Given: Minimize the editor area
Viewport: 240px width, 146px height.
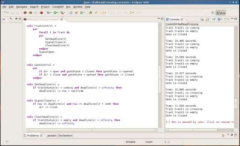Looking at the screenshot, I should tap(159, 19).
